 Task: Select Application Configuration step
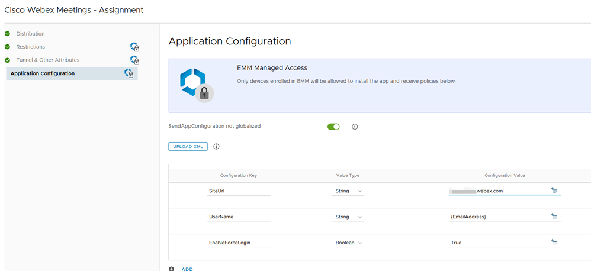[x=72, y=73]
